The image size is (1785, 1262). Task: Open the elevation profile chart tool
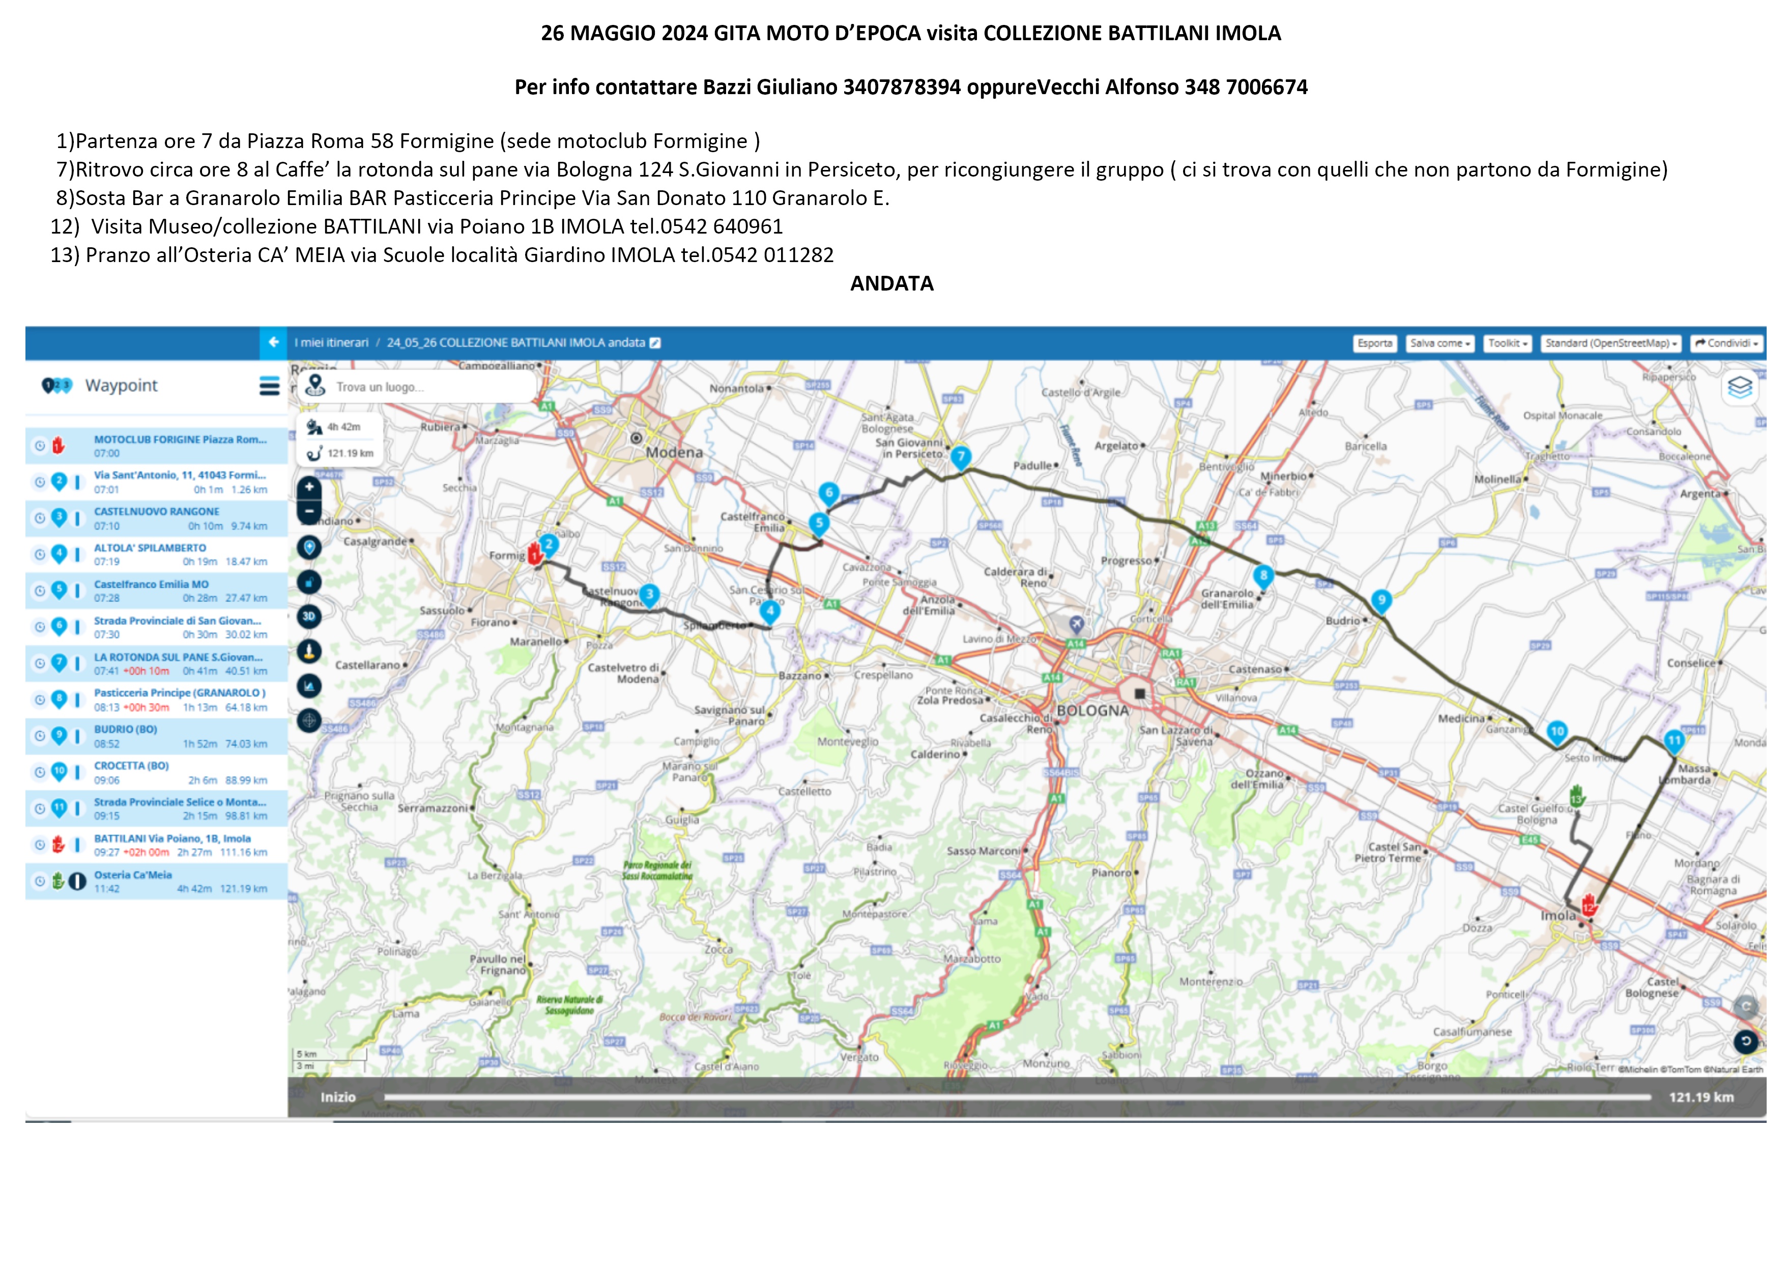[309, 686]
